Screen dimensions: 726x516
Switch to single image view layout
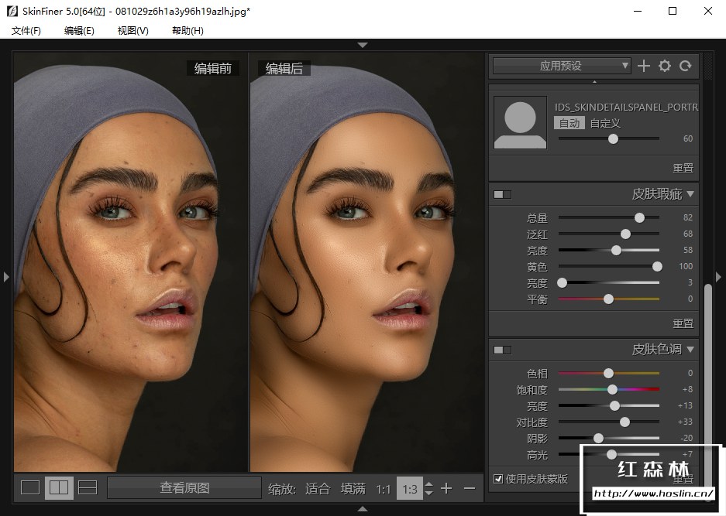click(x=30, y=487)
